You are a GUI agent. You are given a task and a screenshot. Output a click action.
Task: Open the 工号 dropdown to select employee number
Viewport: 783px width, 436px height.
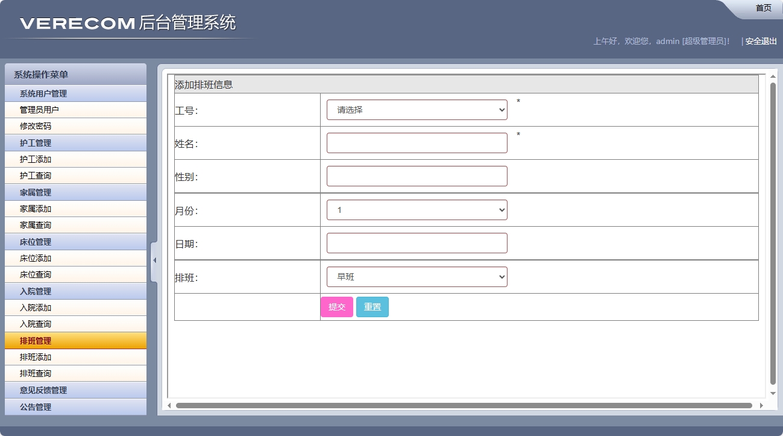click(416, 110)
